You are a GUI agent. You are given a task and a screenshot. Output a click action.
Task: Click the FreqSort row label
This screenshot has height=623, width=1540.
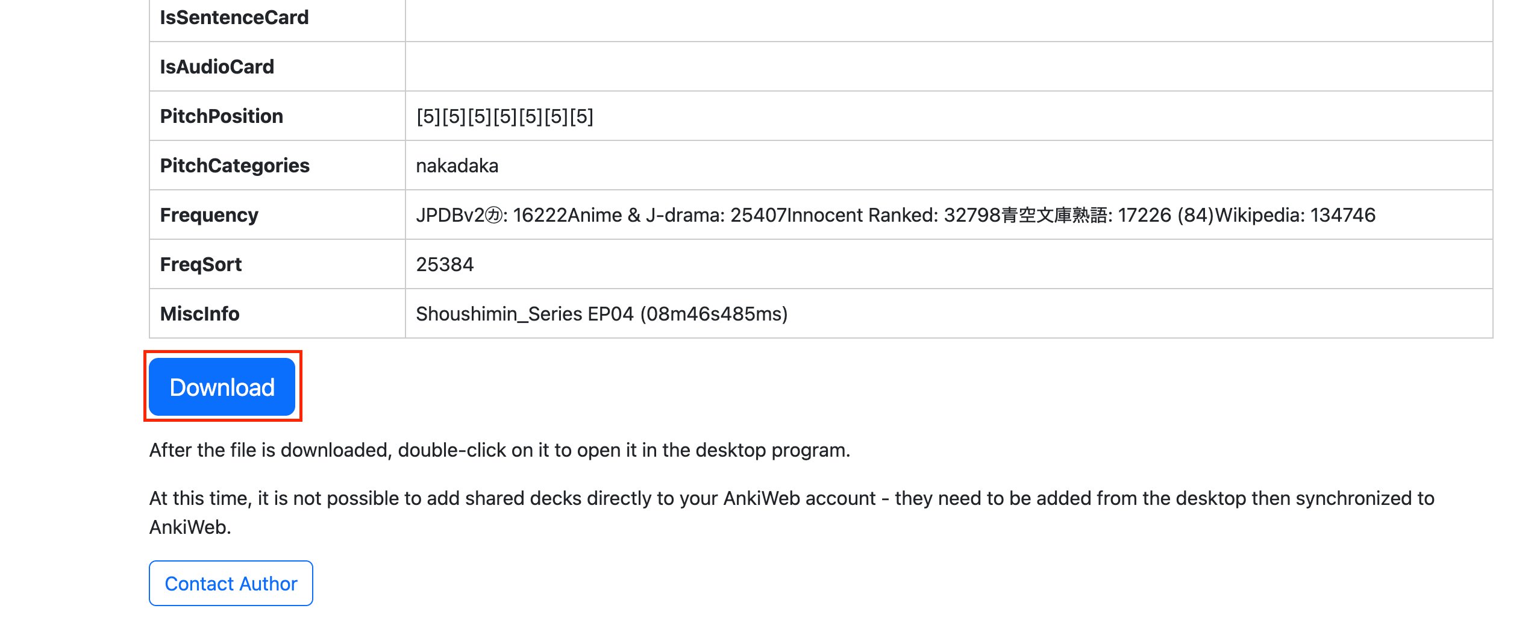pyautogui.click(x=201, y=265)
